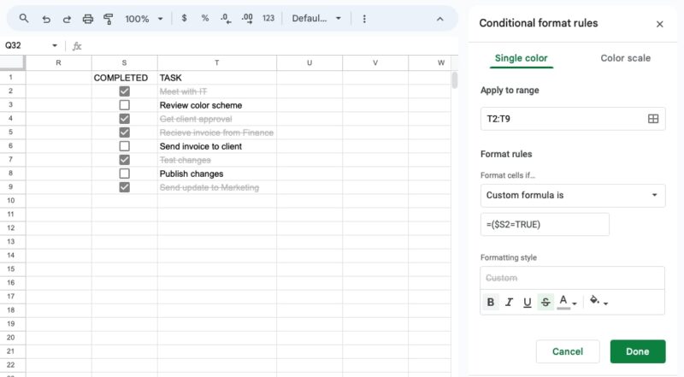Toggle italic in formatting style

tap(509, 302)
